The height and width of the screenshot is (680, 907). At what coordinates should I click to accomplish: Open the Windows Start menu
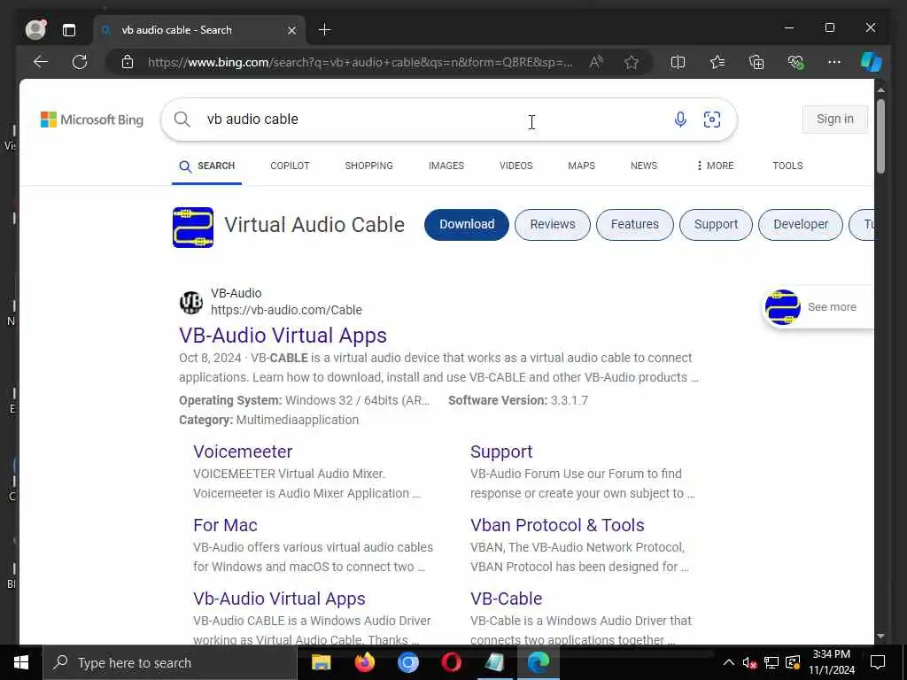pyautogui.click(x=21, y=662)
